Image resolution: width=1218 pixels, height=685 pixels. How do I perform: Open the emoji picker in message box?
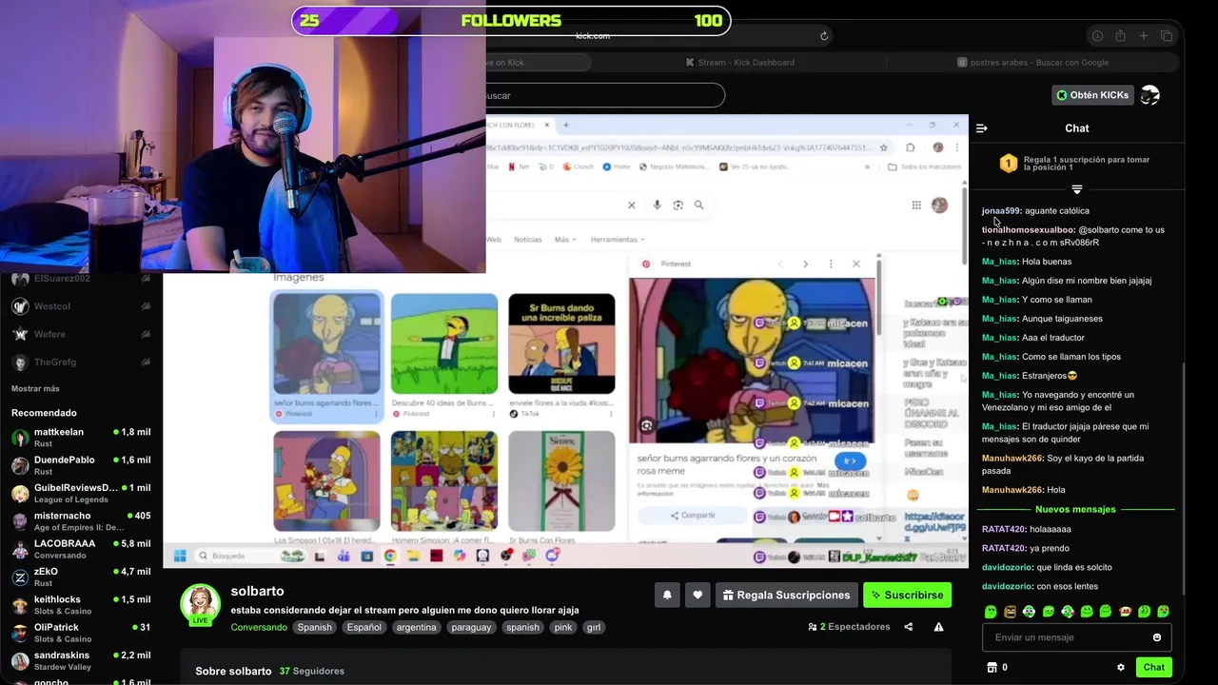[1157, 637]
